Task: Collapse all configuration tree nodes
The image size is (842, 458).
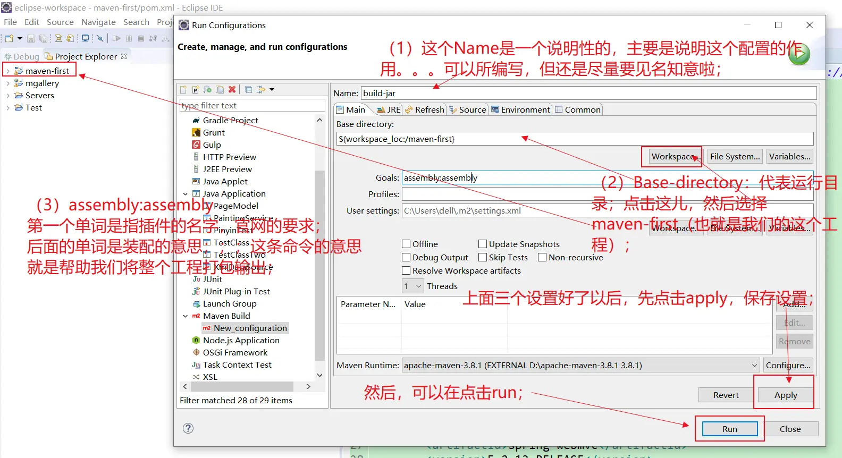Action: click(x=248, y=90)
